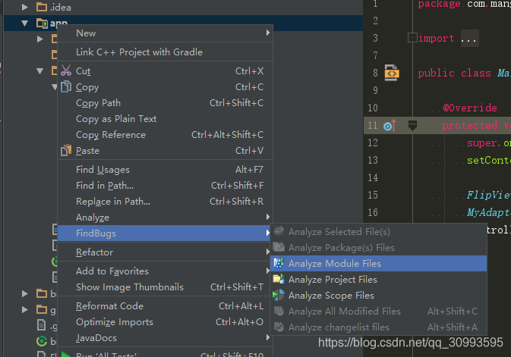This screenshot has height=357, width=511.
Task: Expand the folded import block on line 3
Action: tap(412, 38)
